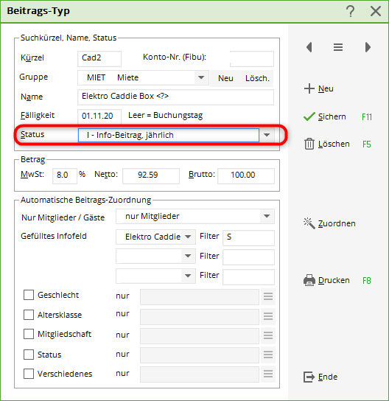
Task: Click the Brutto amount field
Action: coord(246,175)
